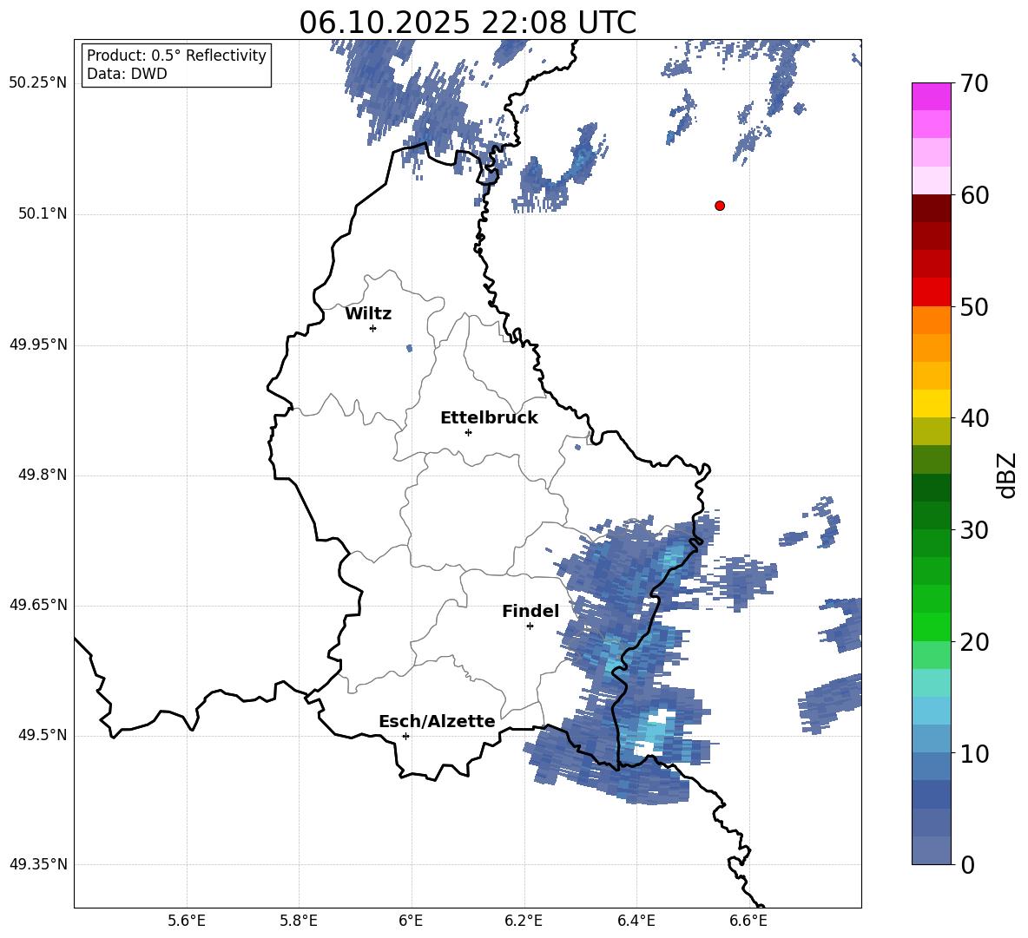
Task: Click the Findel label
Action: pos(530,611)
